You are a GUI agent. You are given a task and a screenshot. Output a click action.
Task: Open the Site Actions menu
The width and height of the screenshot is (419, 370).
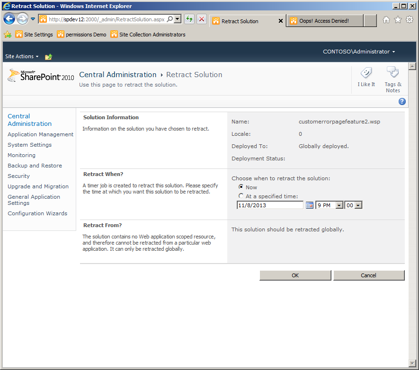pyautogui.click(x=22, y=56)
